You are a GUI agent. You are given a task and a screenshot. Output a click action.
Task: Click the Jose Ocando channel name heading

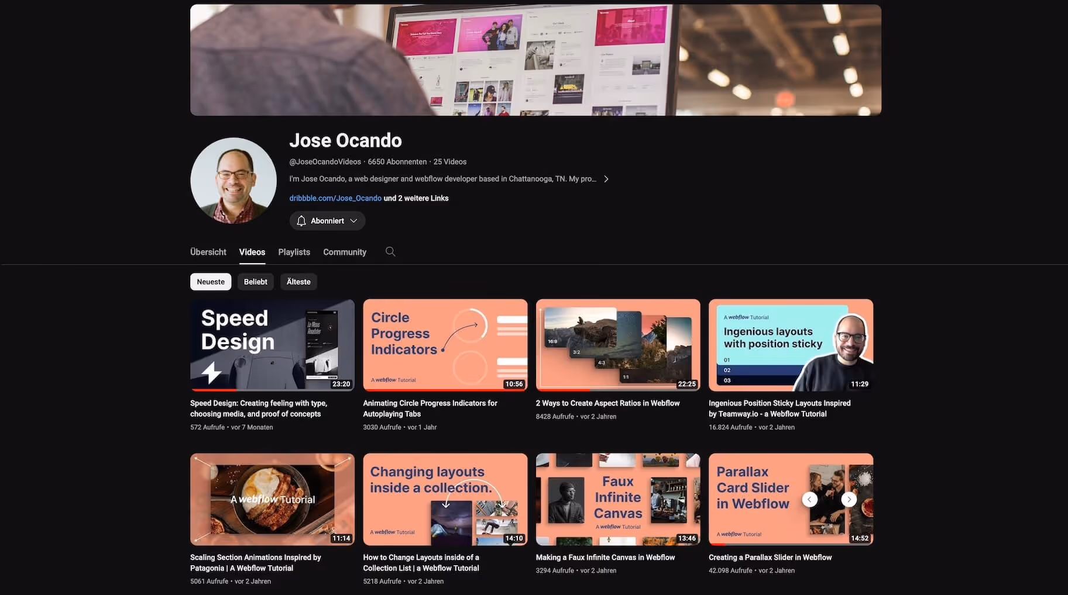tap(345, 140)
